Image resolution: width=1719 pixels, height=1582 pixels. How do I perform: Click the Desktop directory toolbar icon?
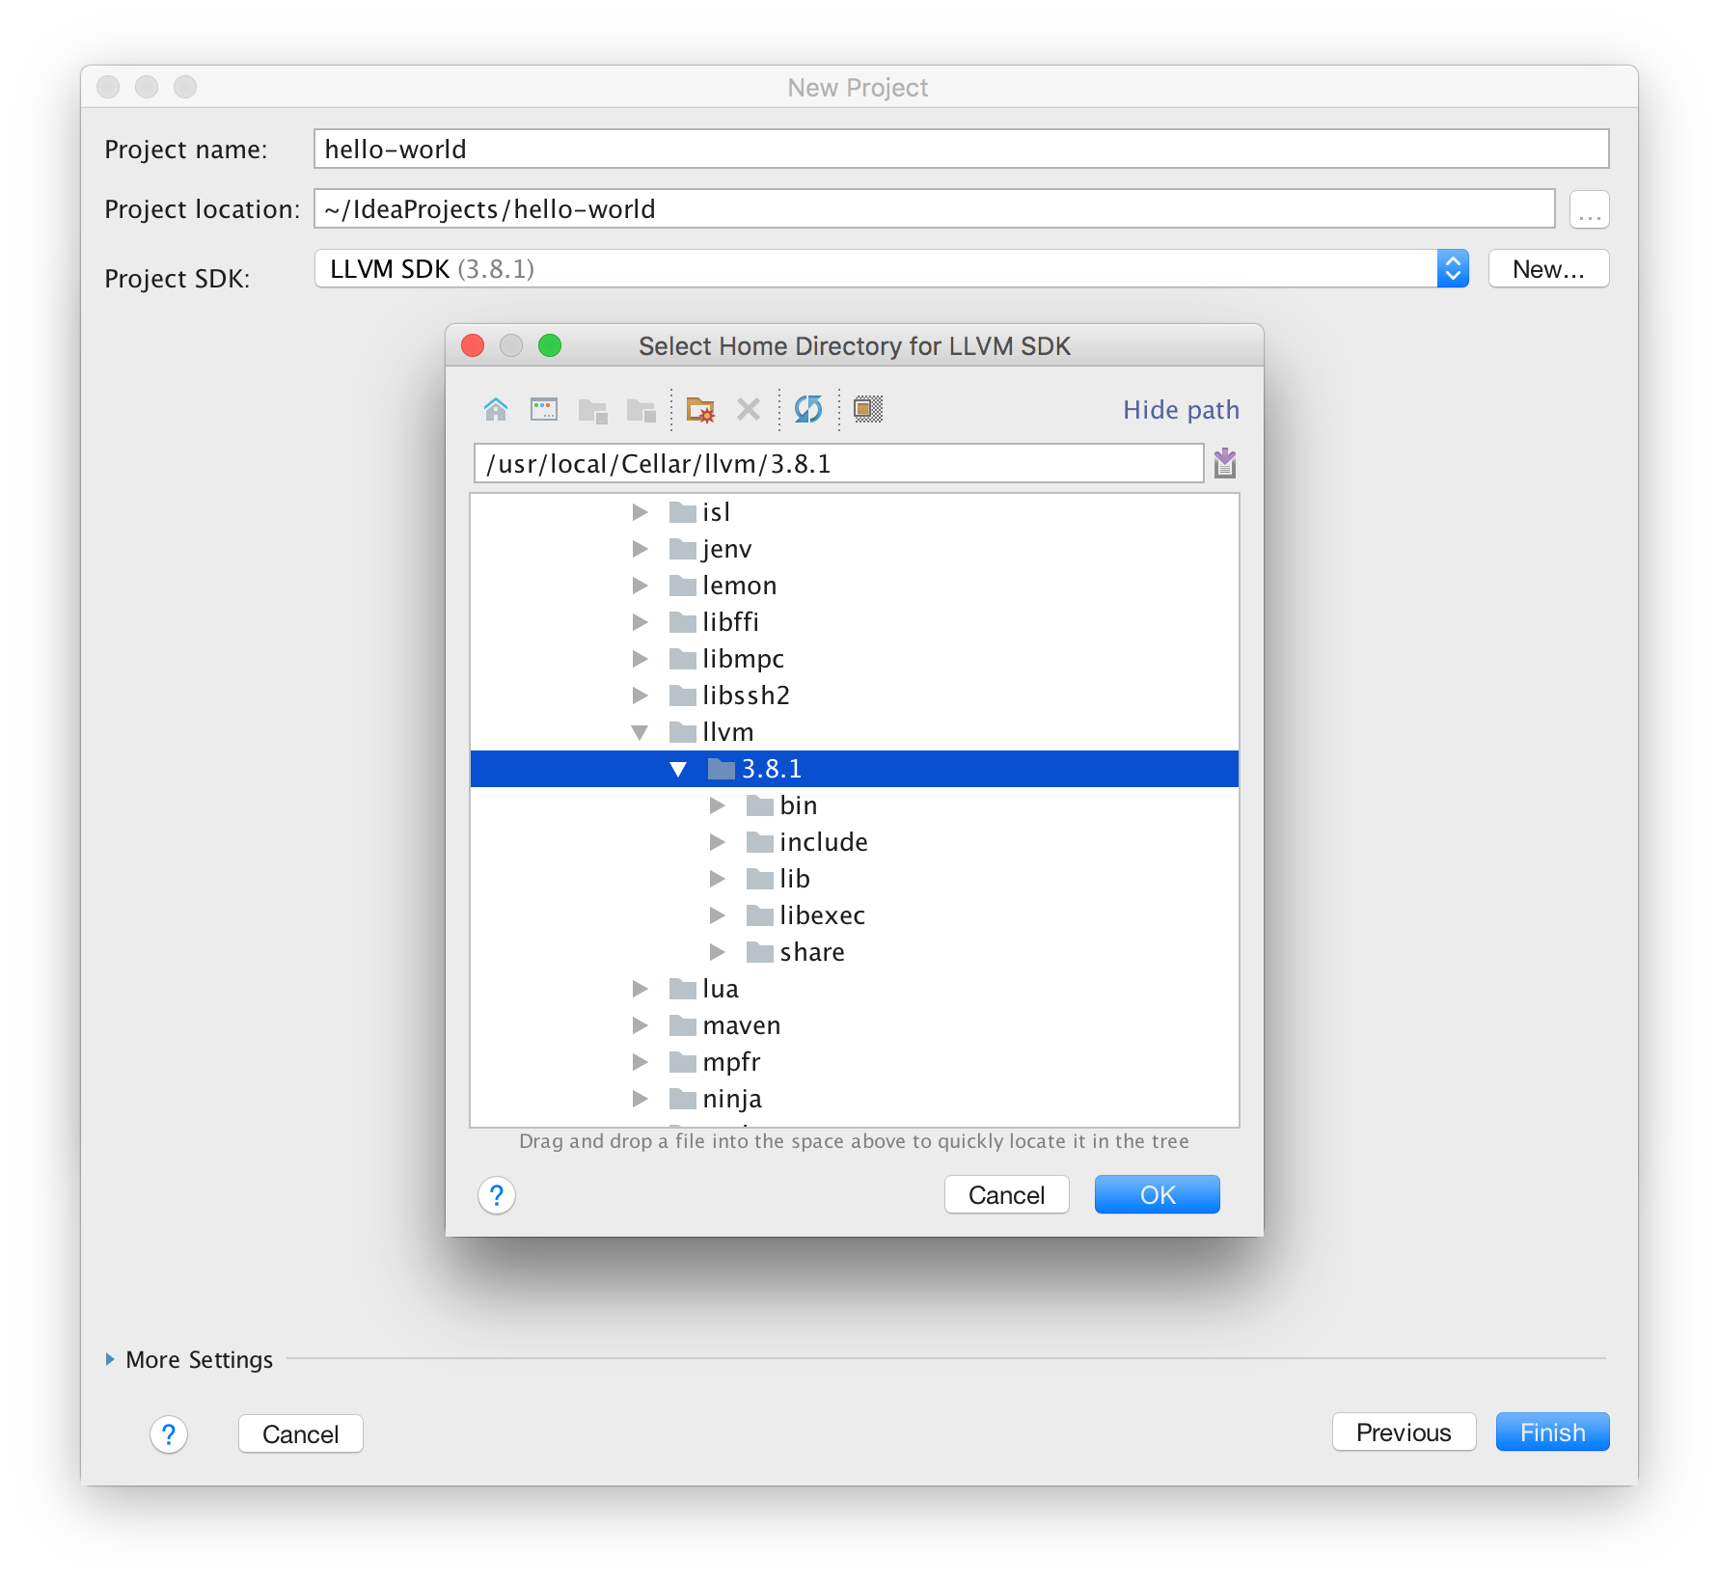[544, 410]
